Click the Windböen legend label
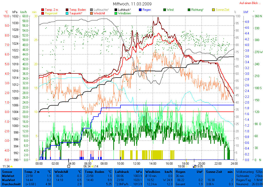This screenshot has height=187, width=263. pyautogui.click(x=124, y=13)
